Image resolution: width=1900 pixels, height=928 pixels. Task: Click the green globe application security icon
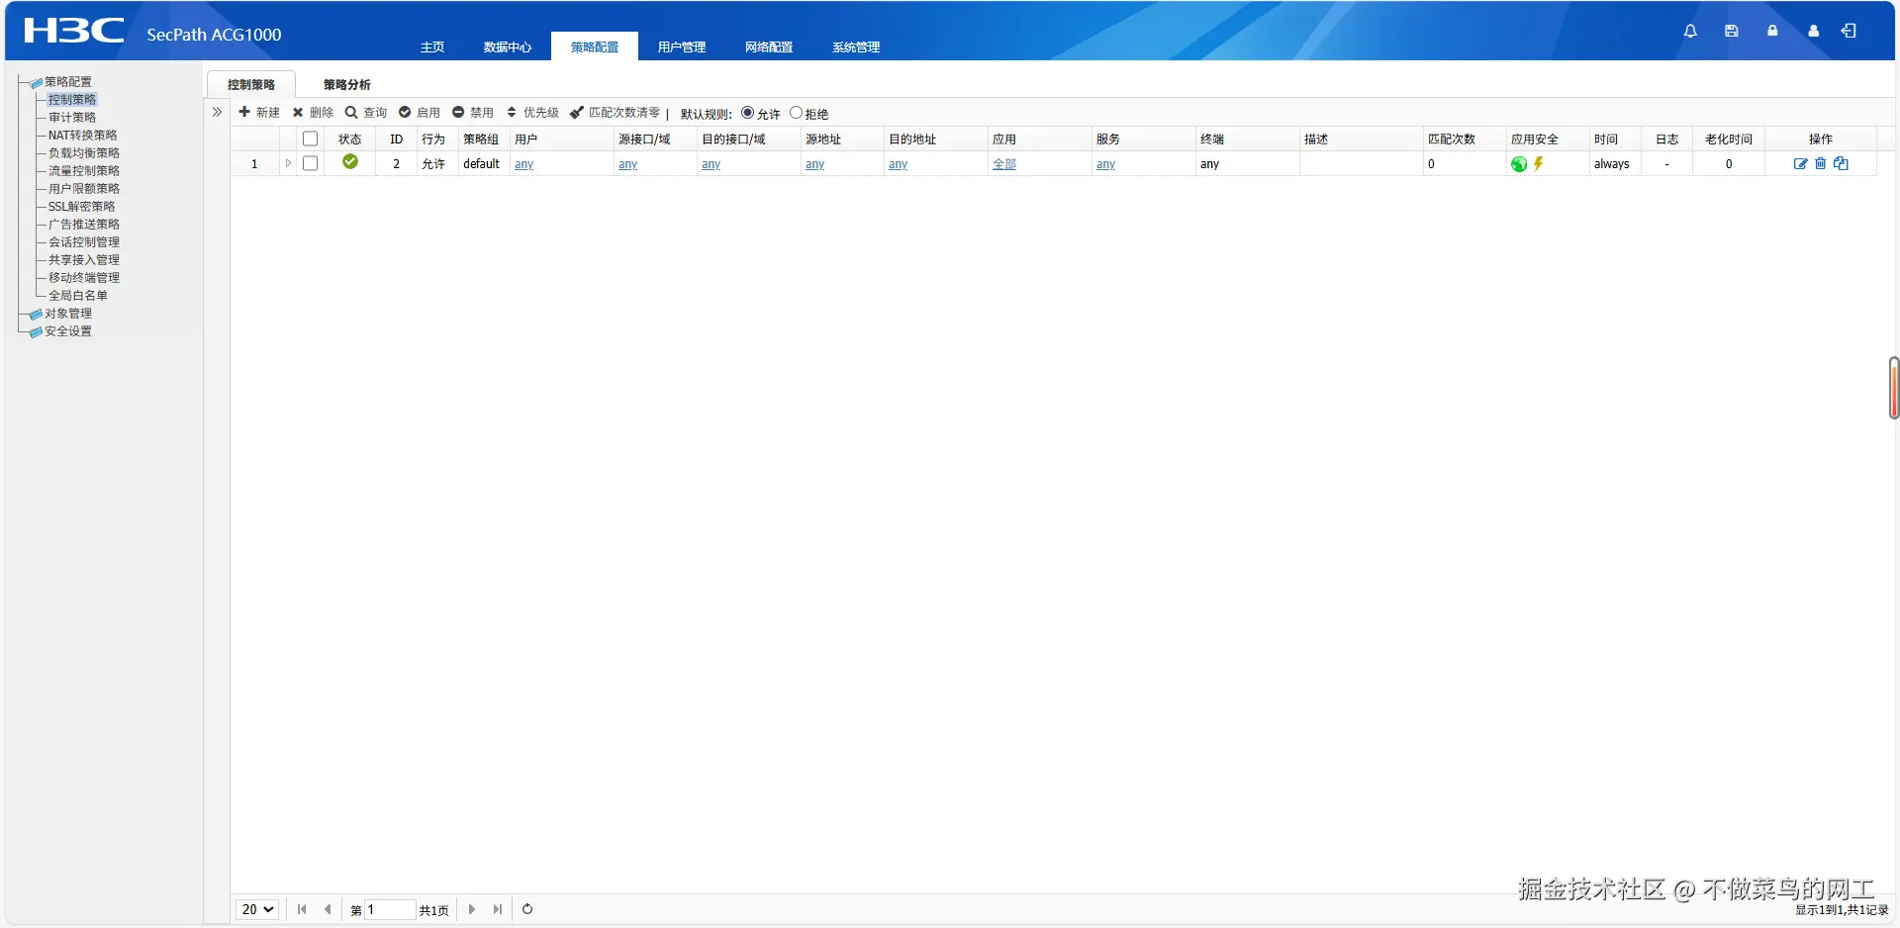pyautogui.click(x=1519, y=164)
